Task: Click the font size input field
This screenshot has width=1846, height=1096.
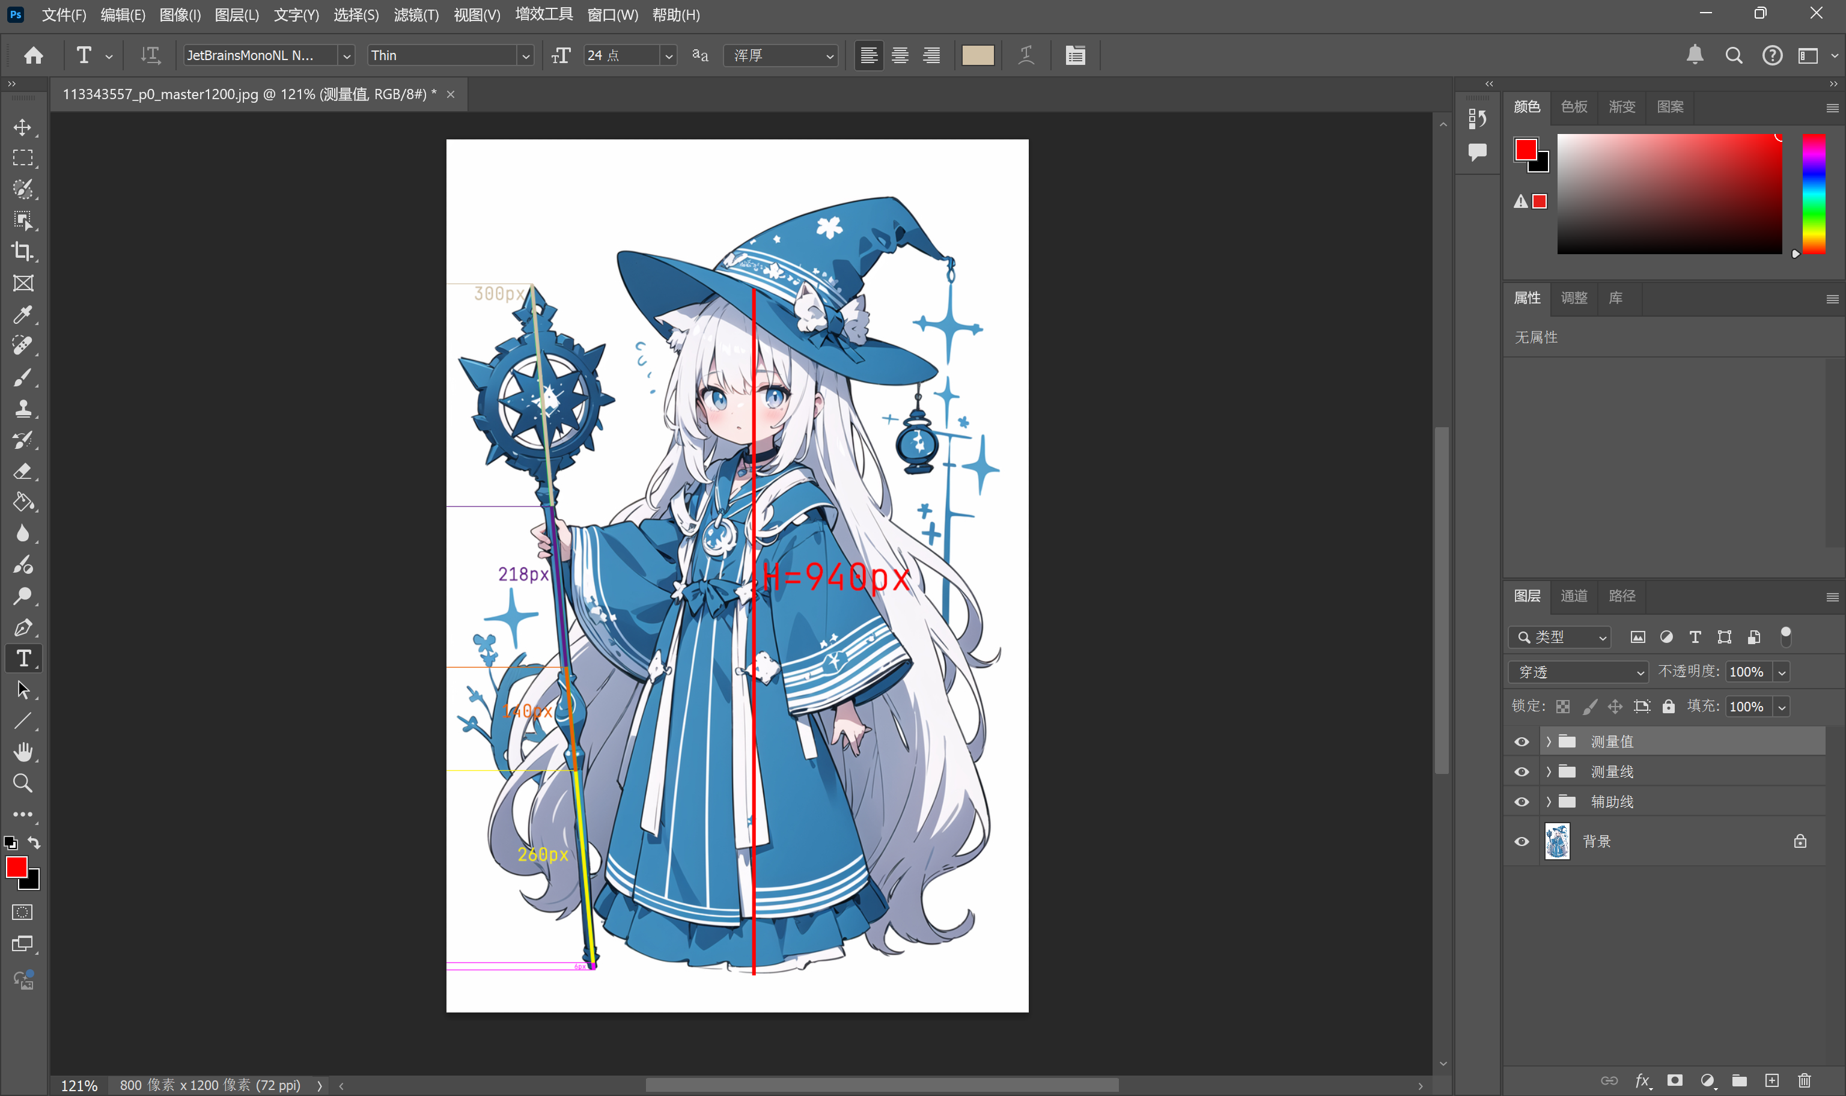Action: (x=620, y=55)
